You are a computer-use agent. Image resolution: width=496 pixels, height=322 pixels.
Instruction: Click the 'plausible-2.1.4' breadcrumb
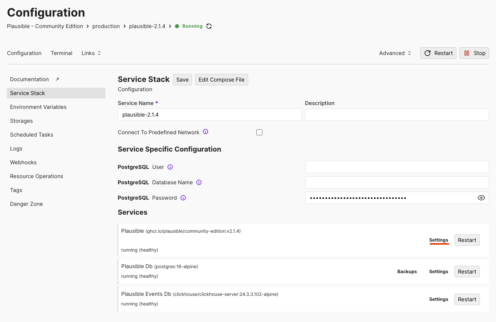pyautogui.click(x=147, y=26)
